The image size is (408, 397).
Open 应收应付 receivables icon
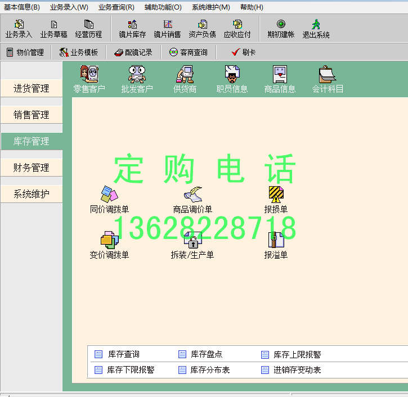237,29
